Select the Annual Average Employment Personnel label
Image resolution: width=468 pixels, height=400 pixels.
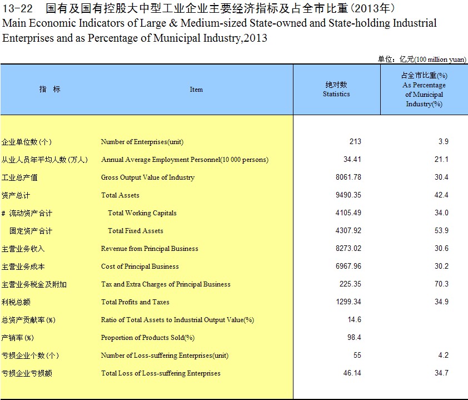[185, 160]
